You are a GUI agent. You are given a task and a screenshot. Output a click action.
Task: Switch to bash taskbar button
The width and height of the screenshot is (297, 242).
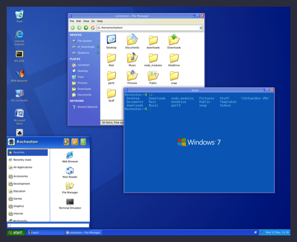tap(46, 233)
